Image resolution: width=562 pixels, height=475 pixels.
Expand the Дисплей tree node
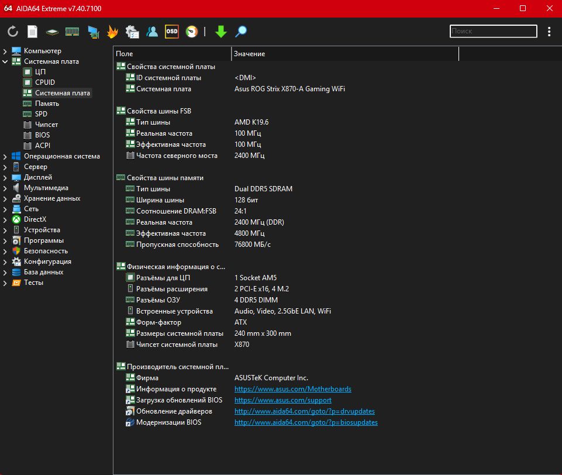5,178
